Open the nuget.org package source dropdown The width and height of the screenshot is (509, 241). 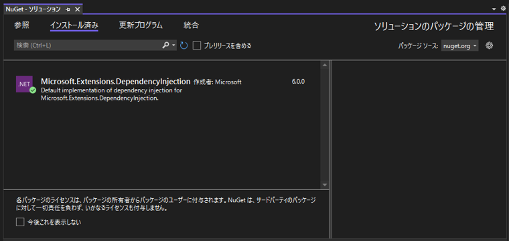459,46
